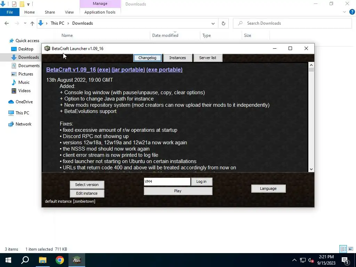The height and width of the screenshot is (267, 356).
Task: Go forward in File Explorer
Action: coord(17,23)
